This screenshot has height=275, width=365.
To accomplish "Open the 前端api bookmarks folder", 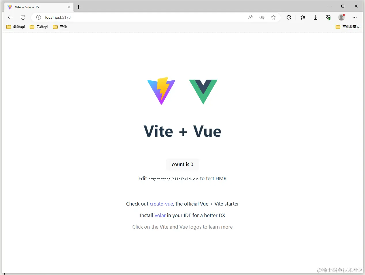I will click(16, 27).
